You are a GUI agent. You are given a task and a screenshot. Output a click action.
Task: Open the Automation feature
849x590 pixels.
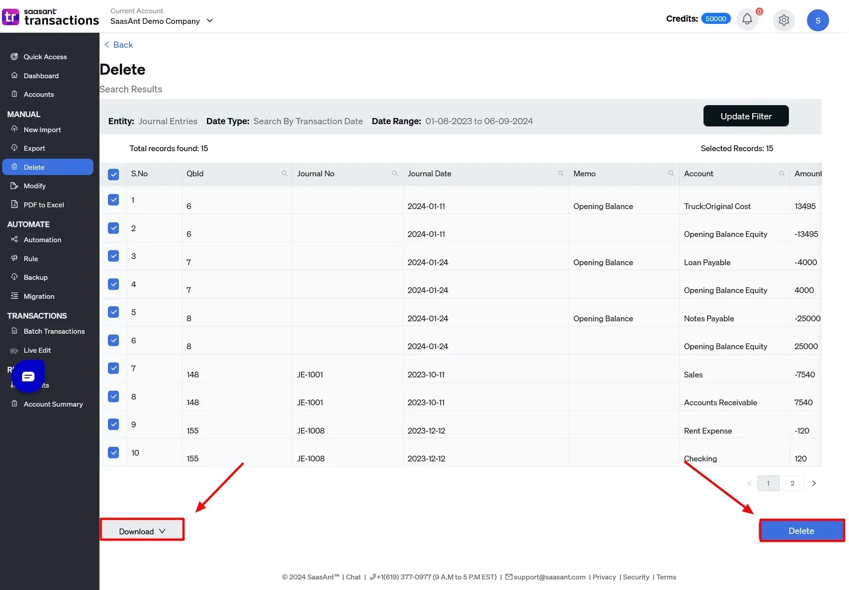(42, 240)
